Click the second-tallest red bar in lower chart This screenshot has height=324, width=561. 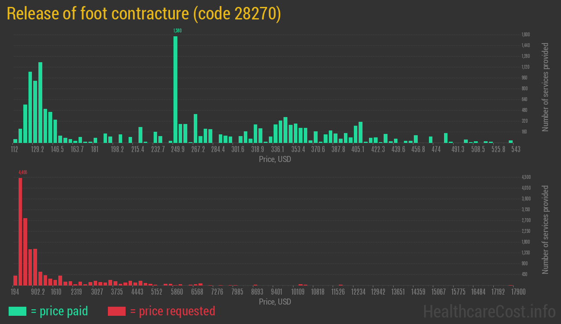coord(25,251)
